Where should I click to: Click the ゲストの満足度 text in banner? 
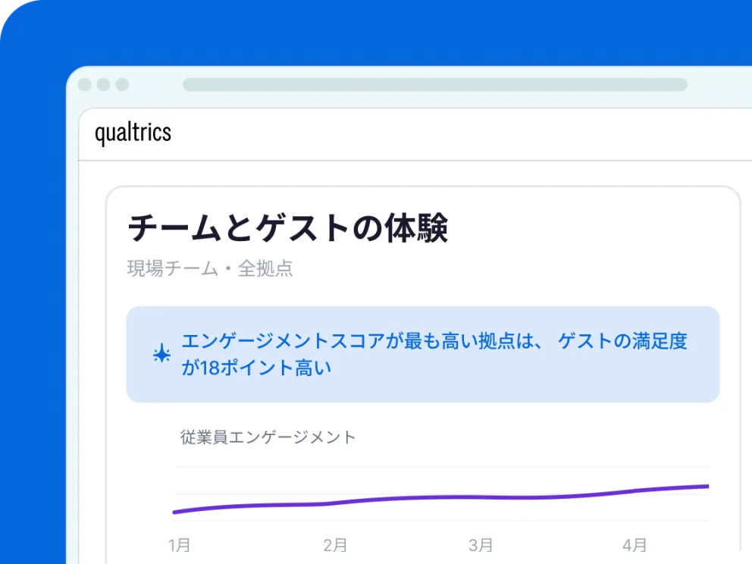point(622,341)
